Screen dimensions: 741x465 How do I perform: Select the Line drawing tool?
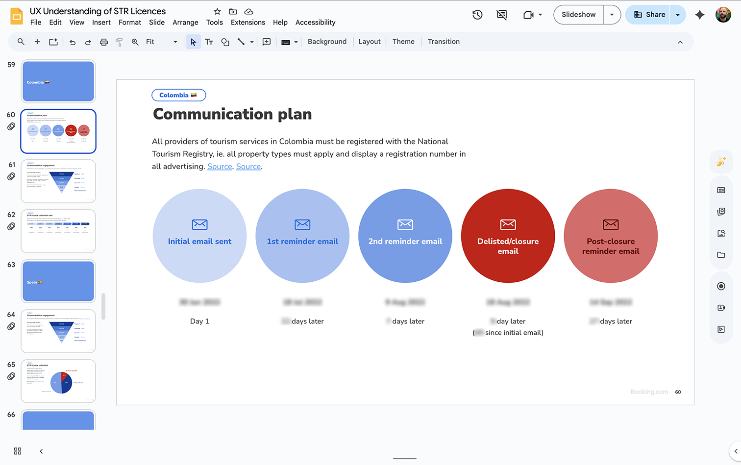[x=241, y=42]
